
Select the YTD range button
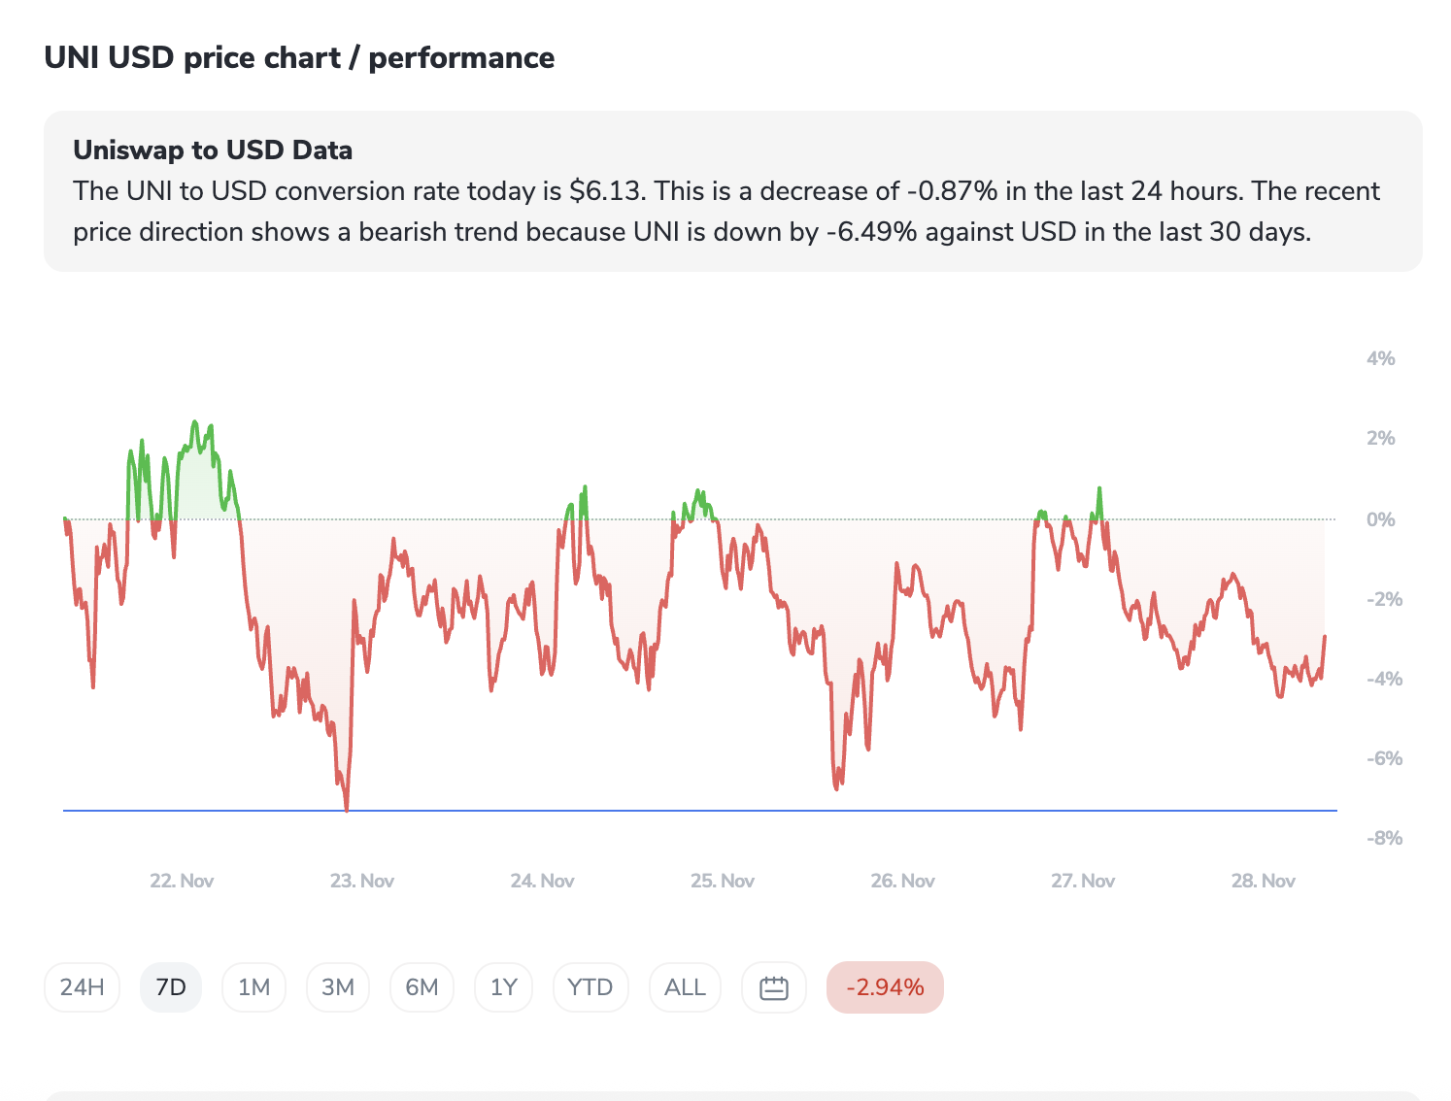coord(590,987)
